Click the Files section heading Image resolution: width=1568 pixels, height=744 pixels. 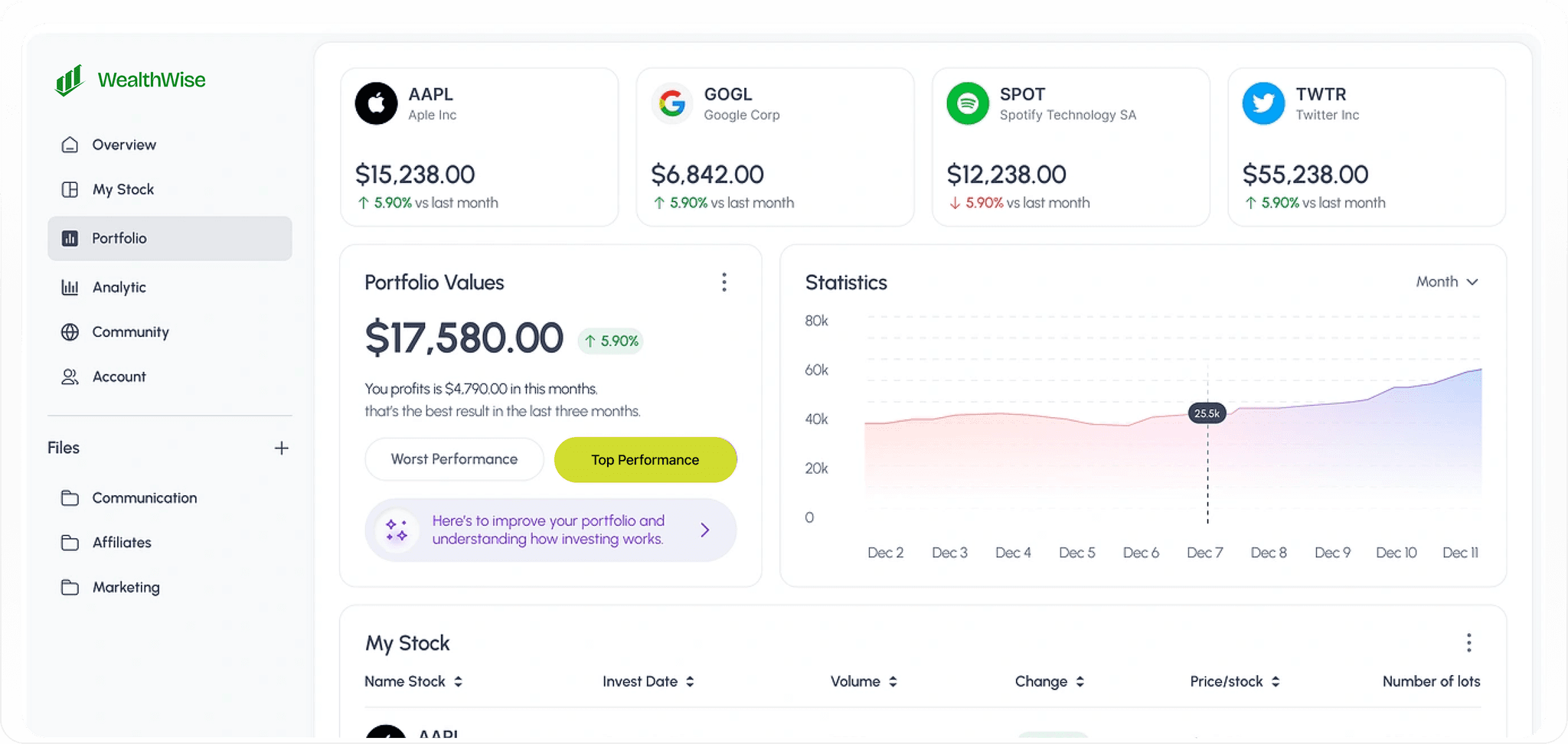click(x=64, y=448)
